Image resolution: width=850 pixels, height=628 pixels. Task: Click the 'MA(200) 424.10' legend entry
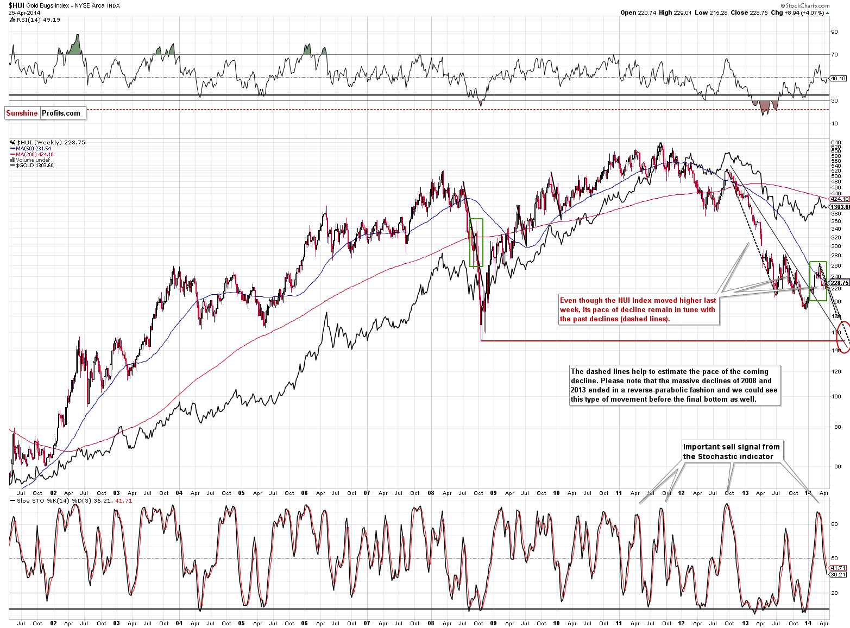pyautogui.click(x=35, y=155)
